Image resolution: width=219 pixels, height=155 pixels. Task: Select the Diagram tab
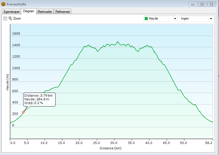click(x=29, y=11)
